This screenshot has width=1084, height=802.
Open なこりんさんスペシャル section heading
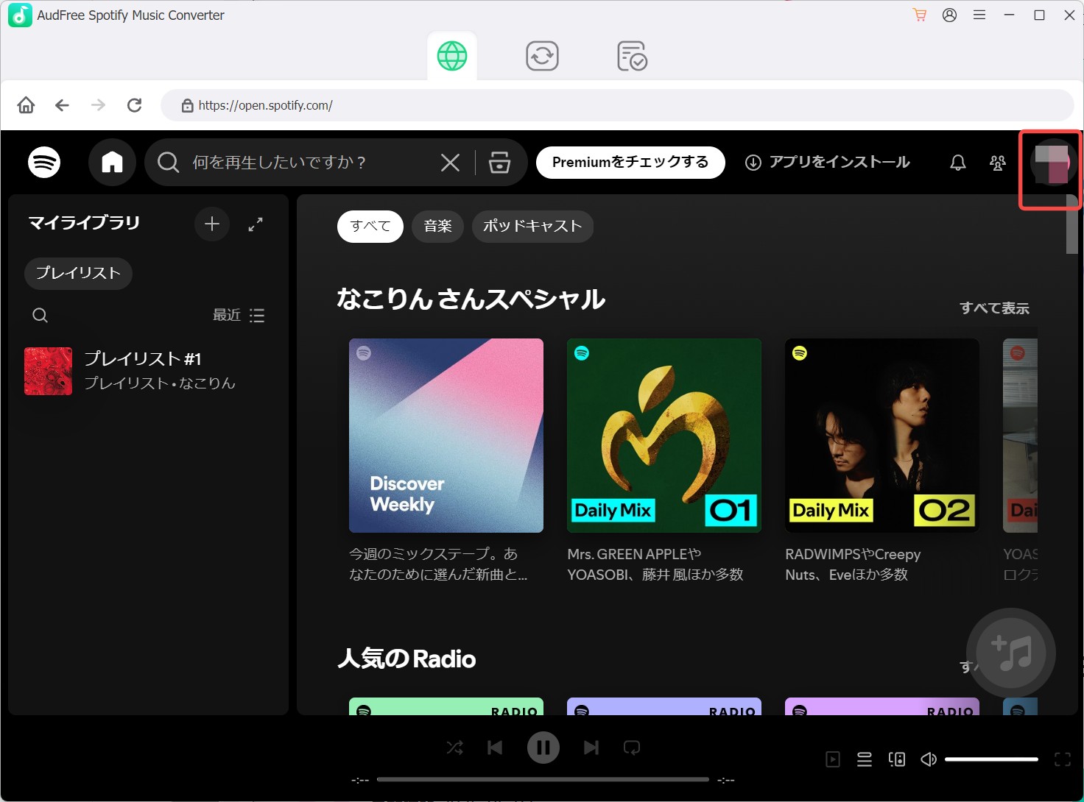[471, 299]
